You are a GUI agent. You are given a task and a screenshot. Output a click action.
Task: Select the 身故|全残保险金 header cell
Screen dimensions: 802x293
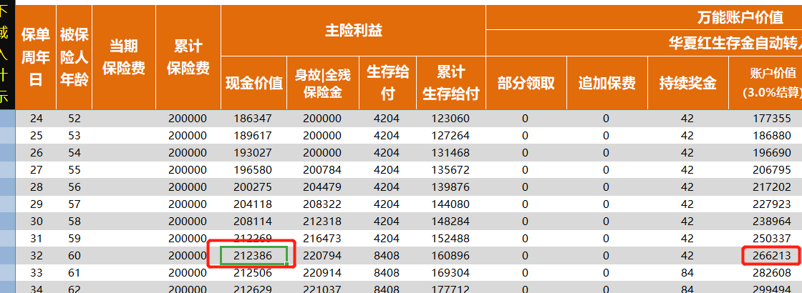(323, 83)
